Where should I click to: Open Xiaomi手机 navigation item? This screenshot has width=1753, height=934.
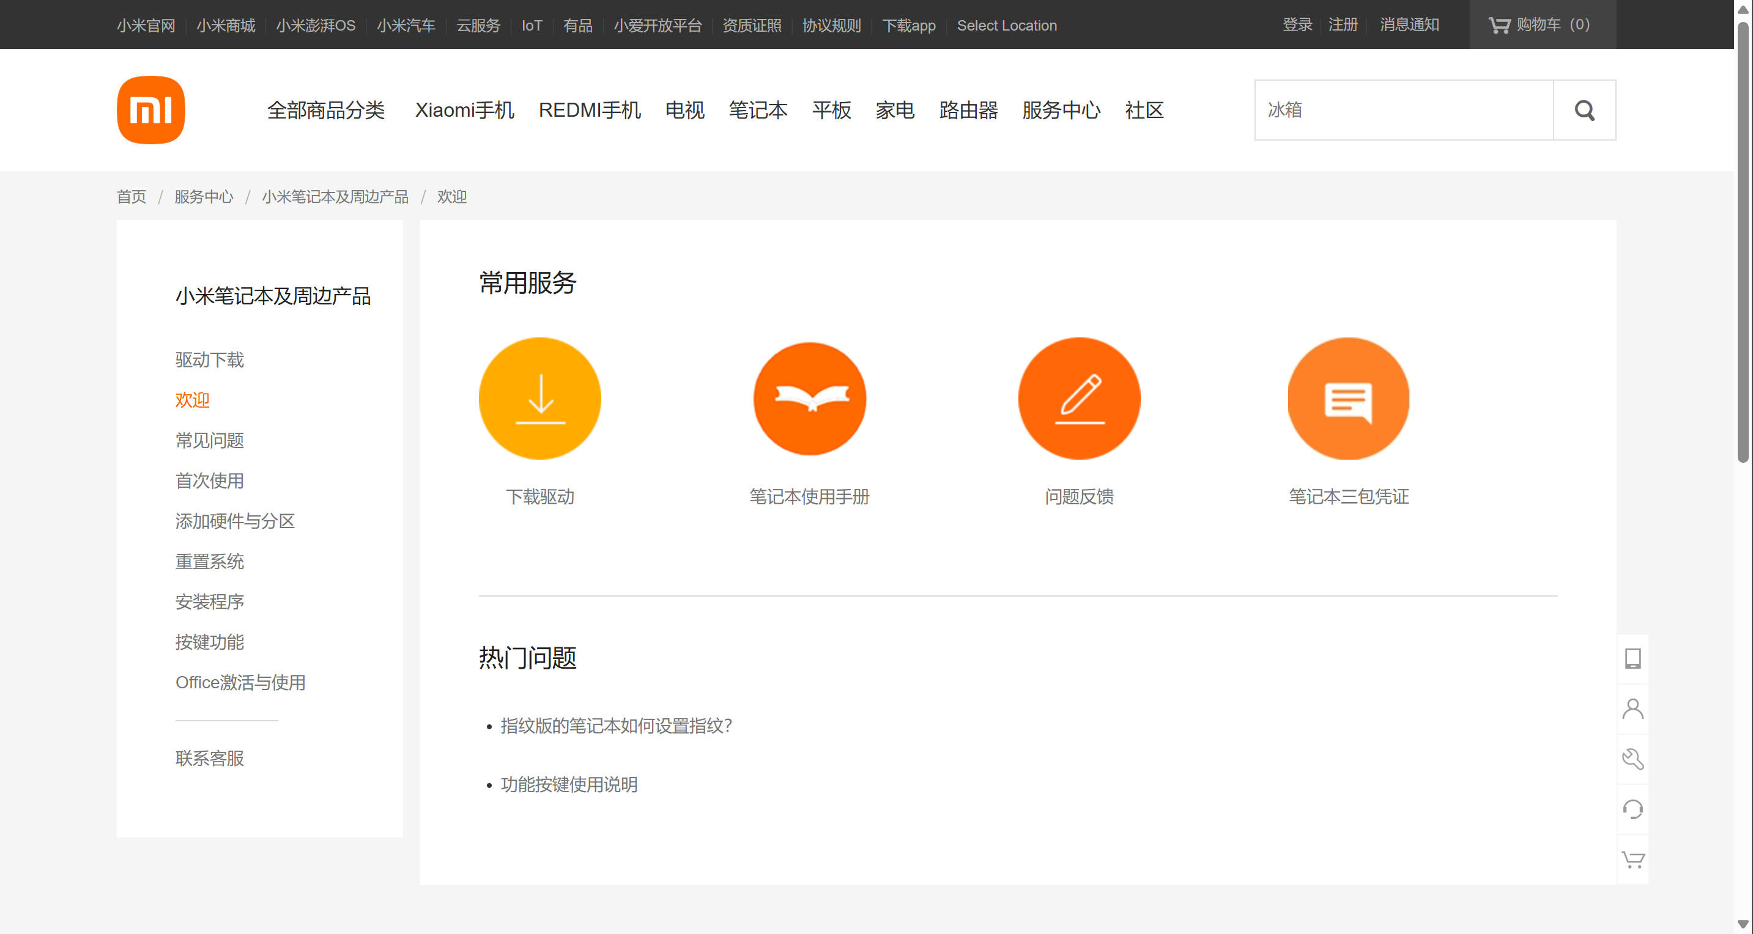click(x=465, y=110)
